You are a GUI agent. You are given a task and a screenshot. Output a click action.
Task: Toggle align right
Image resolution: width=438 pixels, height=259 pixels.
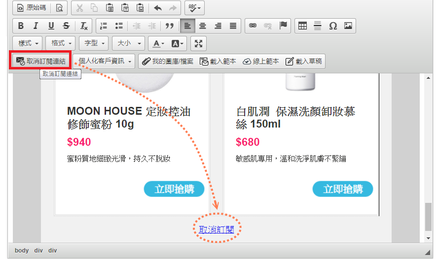click(218, 26)
